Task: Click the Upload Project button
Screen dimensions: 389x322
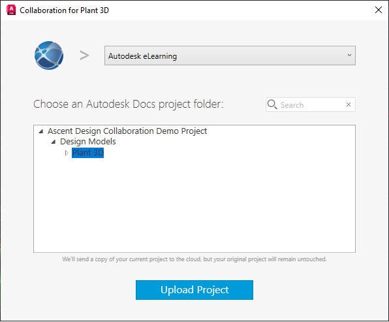Action: coord(194,290)
